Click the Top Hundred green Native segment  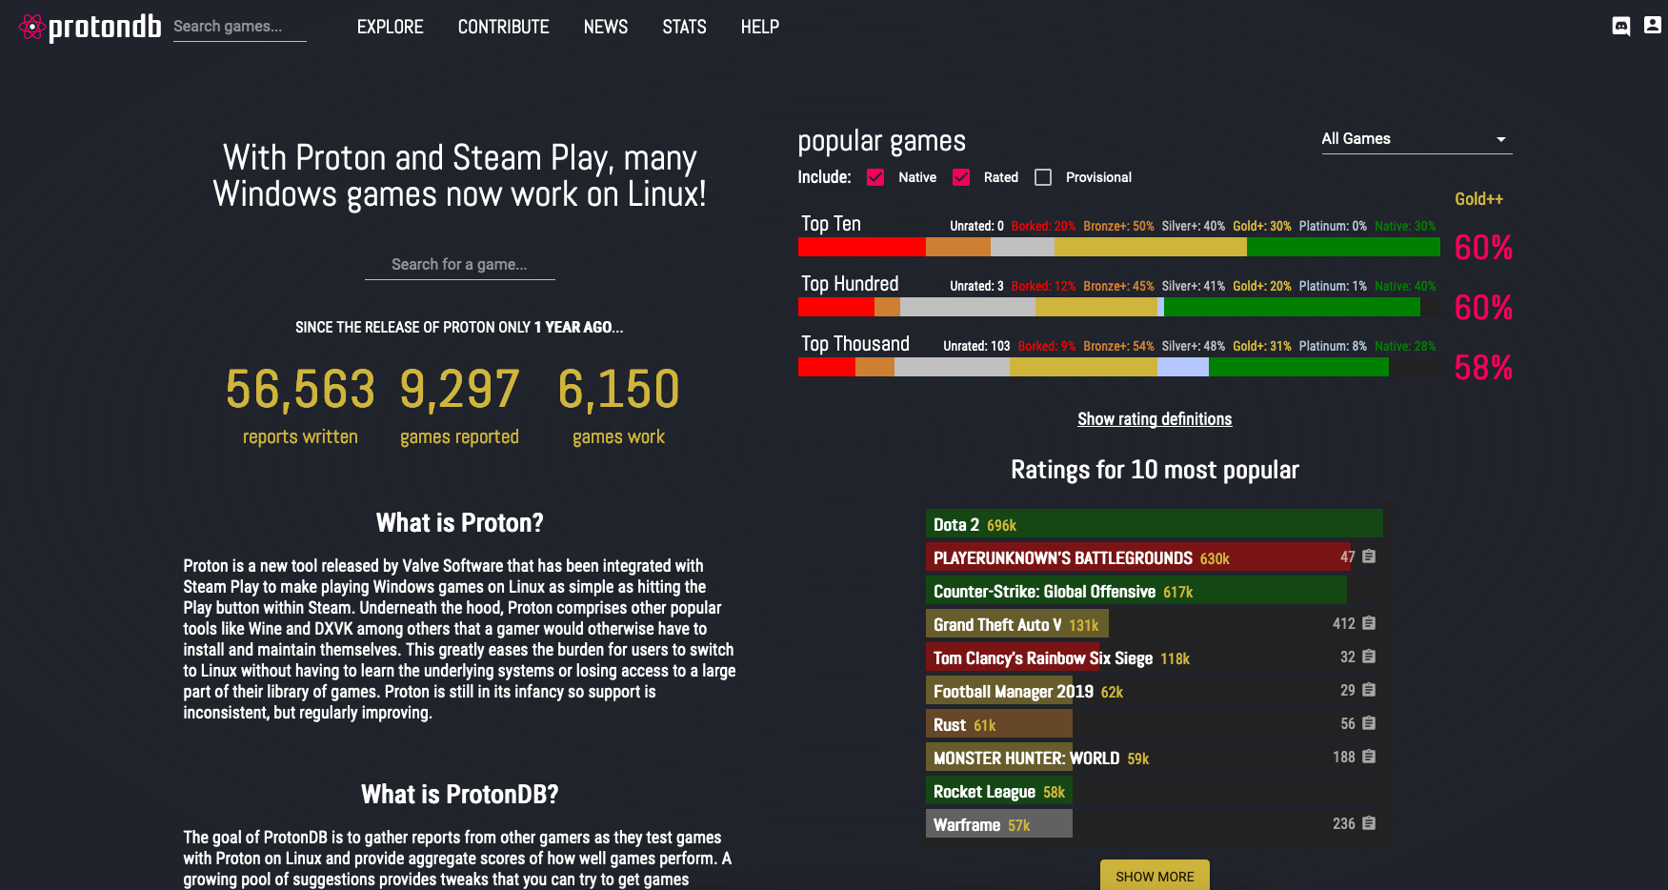pos(1292,307)
